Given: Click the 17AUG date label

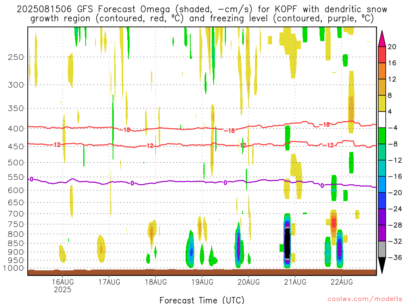Looking at the screenshot, I should click(x=109, y=282).
